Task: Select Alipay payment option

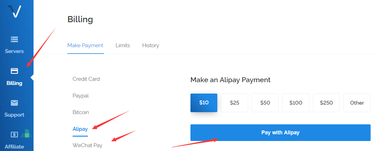Action: point(80,129)
